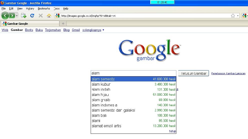Open the Blog link
Screen dimensions: 248x139
pyautogui.click(x=66, y=30)
